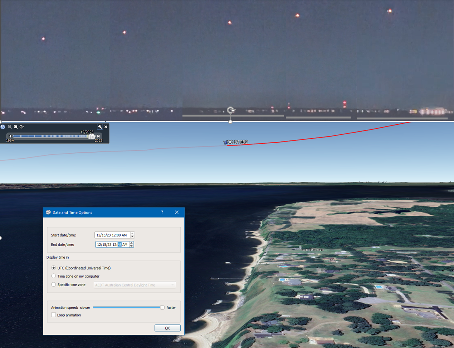Enable the Loop animation checkbox
454x348 pixels.
[54, 315]
